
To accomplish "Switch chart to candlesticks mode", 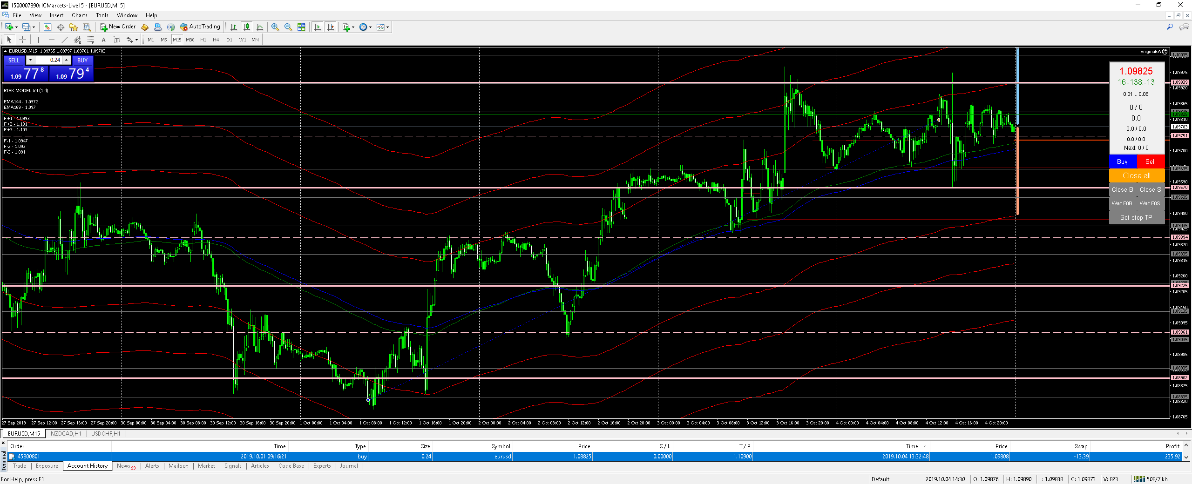I will click(x=247, y=27).
